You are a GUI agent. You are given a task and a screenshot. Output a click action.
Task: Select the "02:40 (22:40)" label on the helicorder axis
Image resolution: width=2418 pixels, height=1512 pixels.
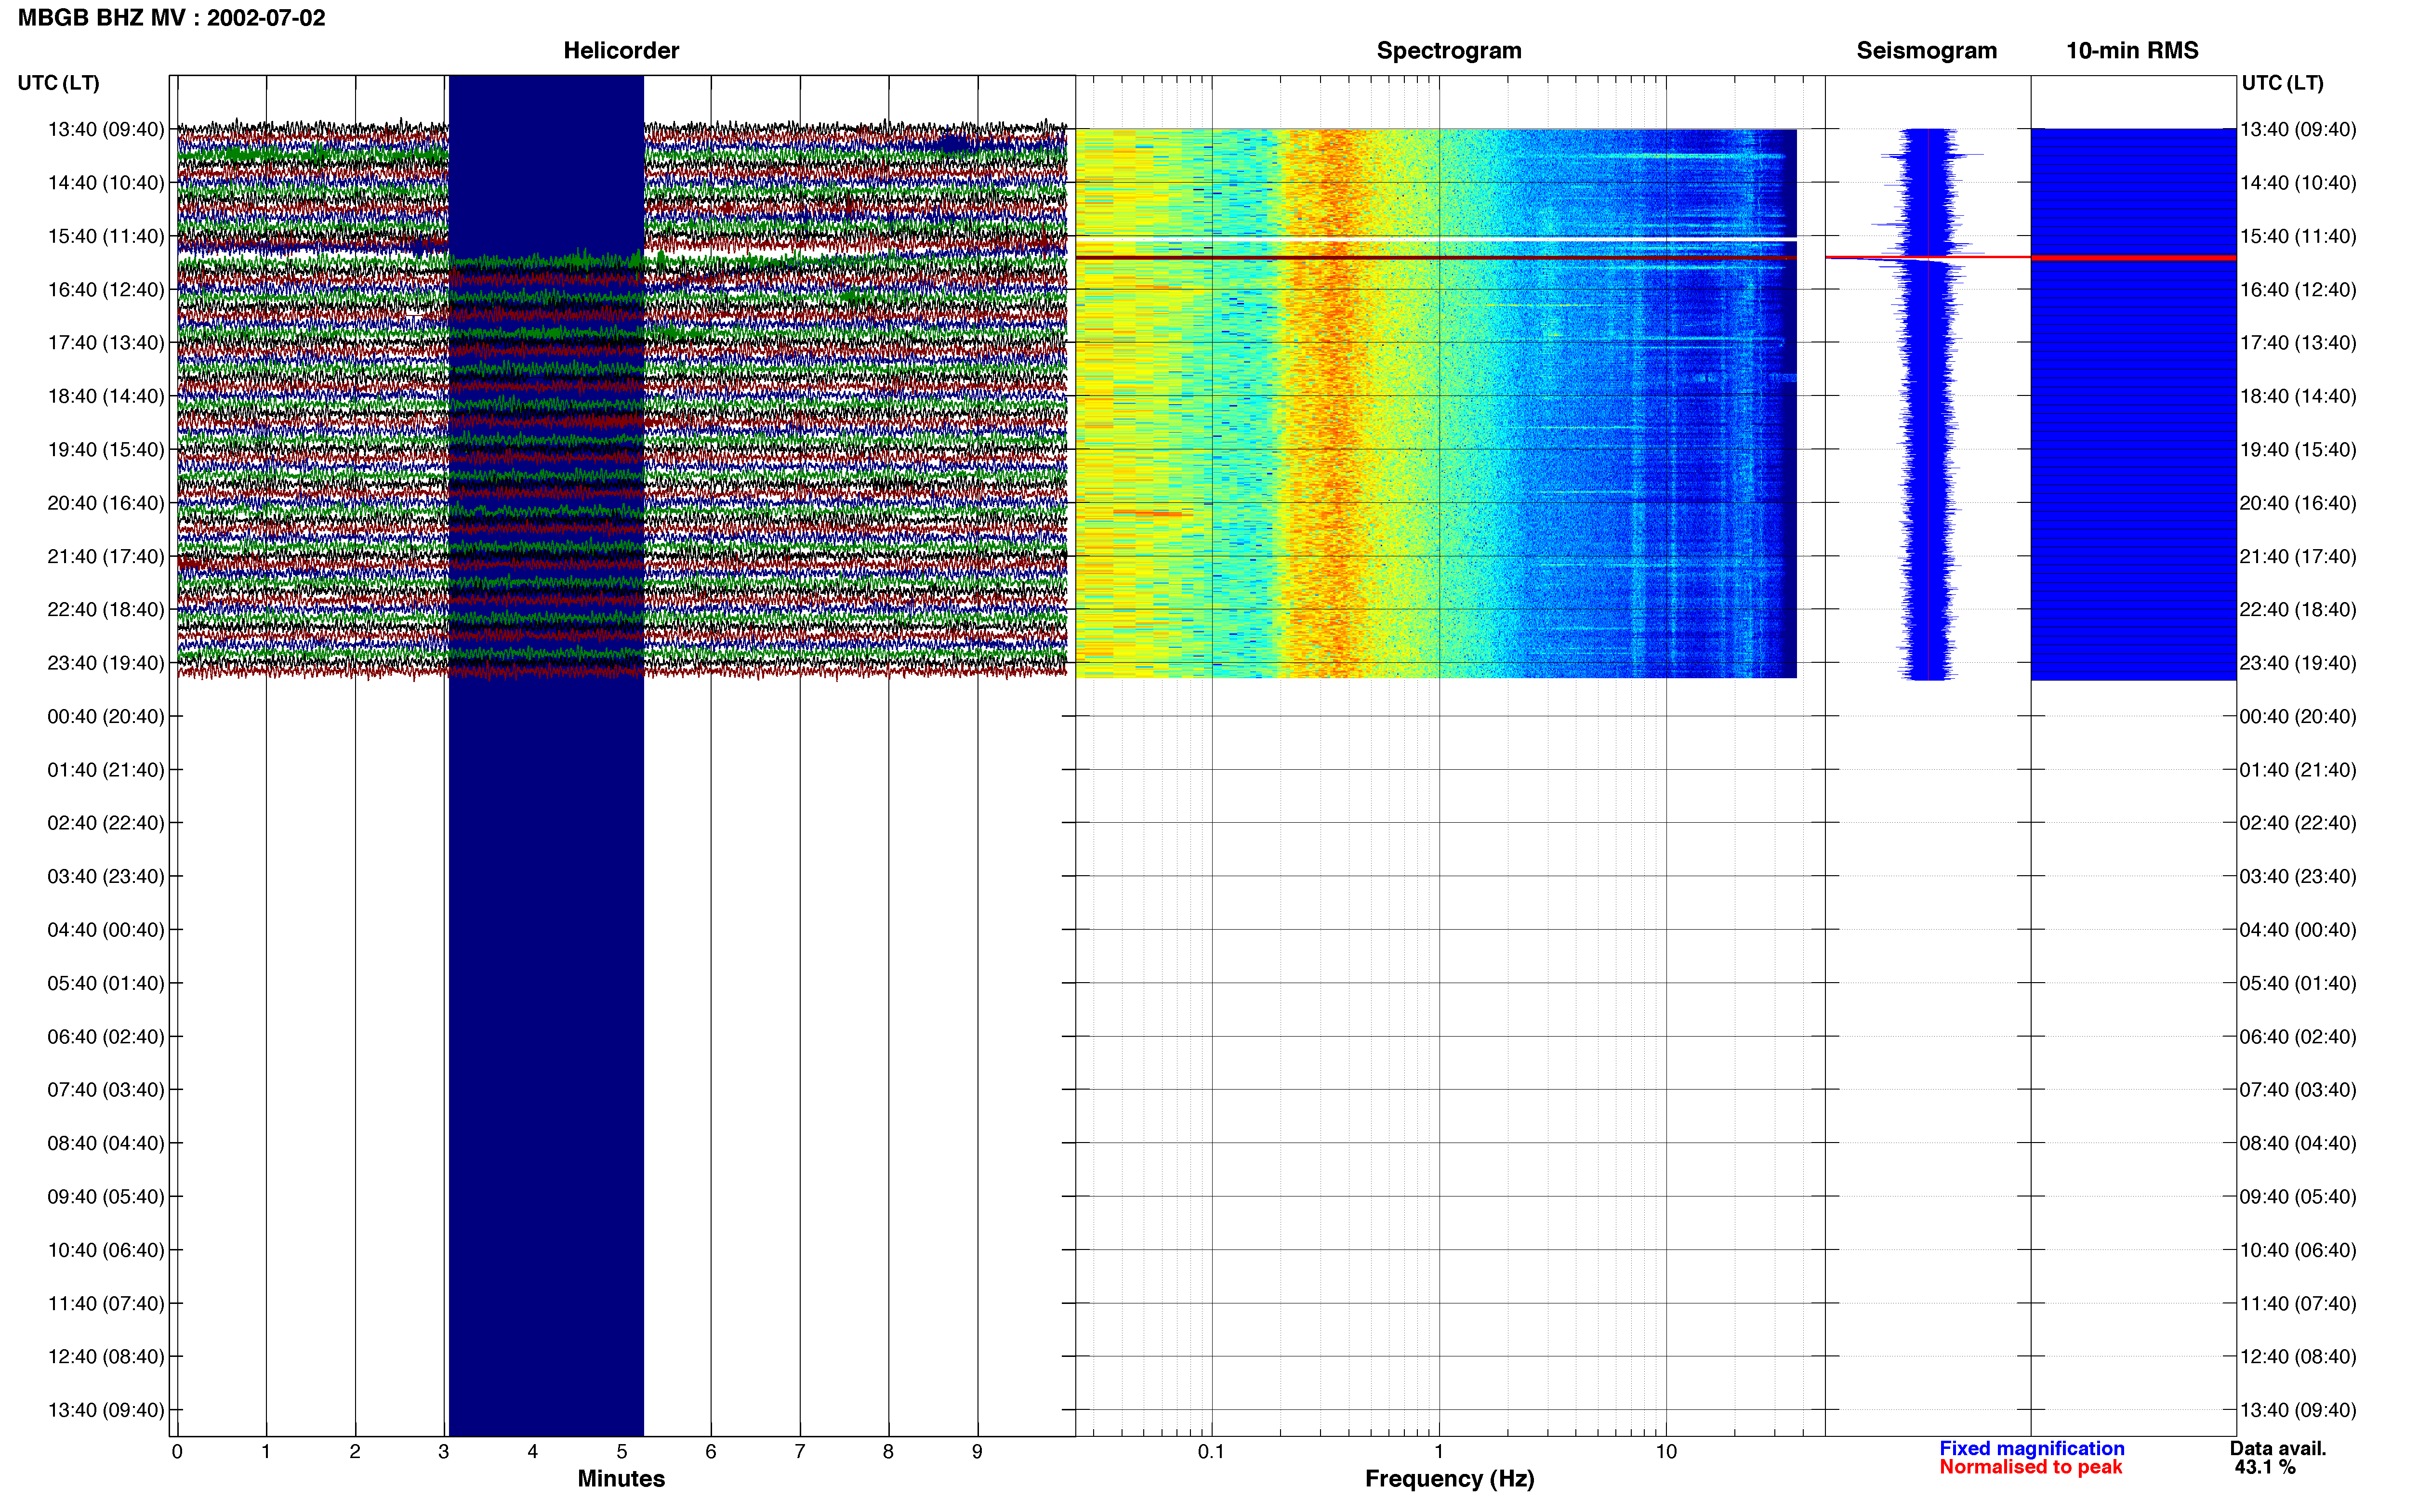106,823
